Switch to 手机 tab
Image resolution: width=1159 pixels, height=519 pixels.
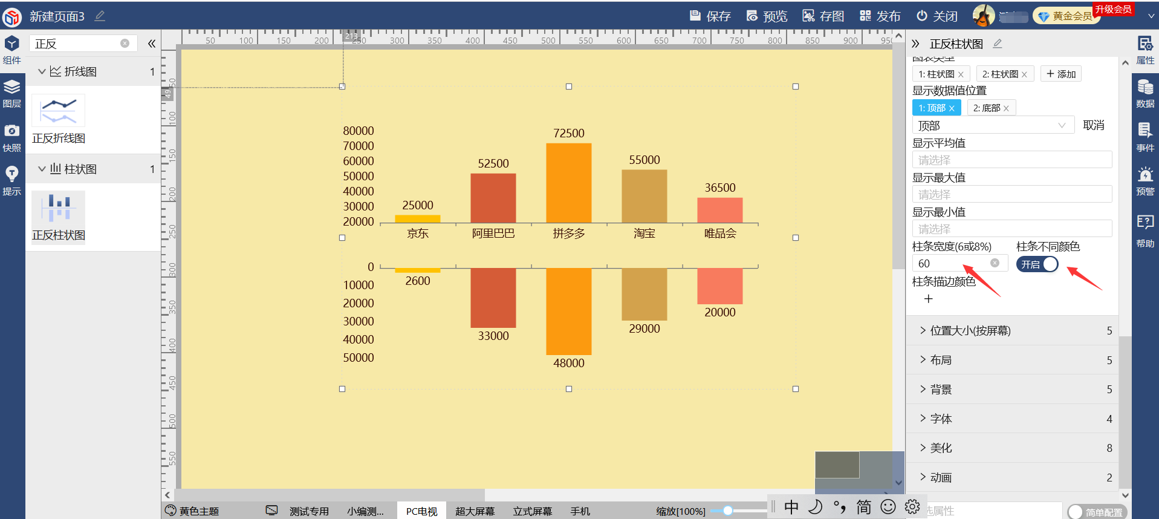(x=580, y=511)
